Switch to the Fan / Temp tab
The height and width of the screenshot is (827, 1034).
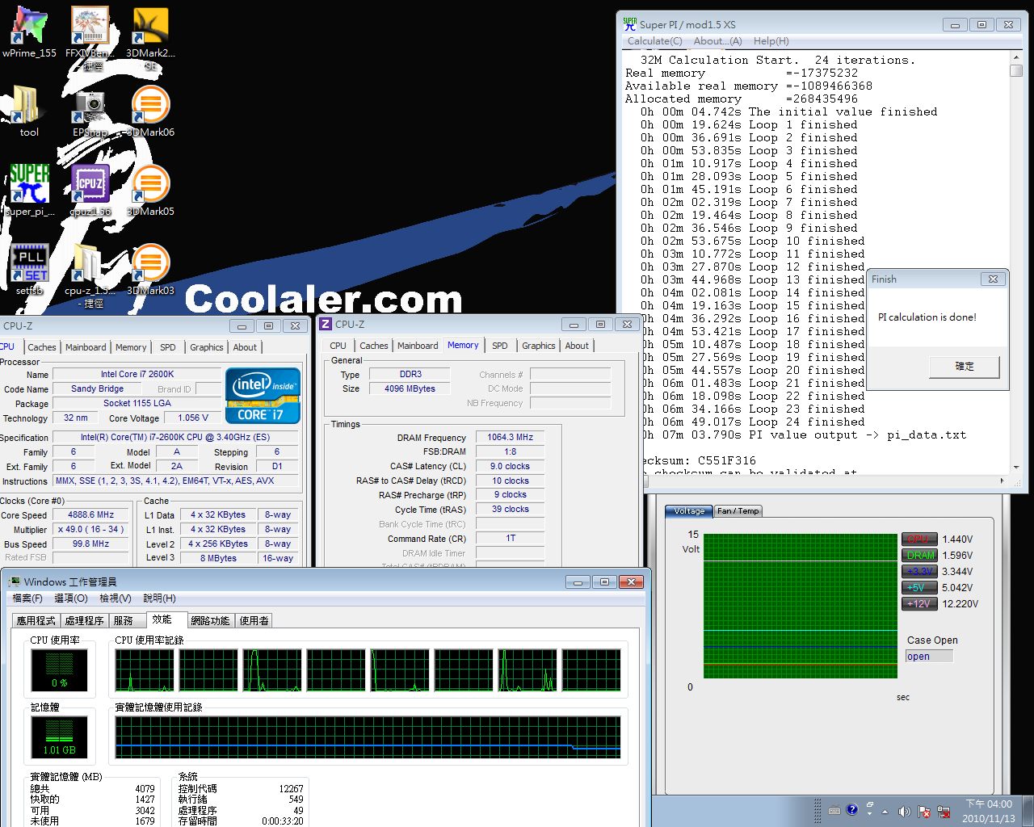tap(738, 511)
